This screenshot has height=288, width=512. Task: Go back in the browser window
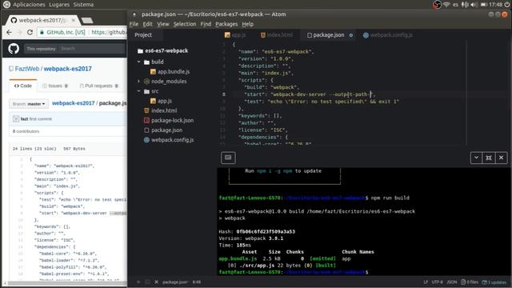(9, 32)
